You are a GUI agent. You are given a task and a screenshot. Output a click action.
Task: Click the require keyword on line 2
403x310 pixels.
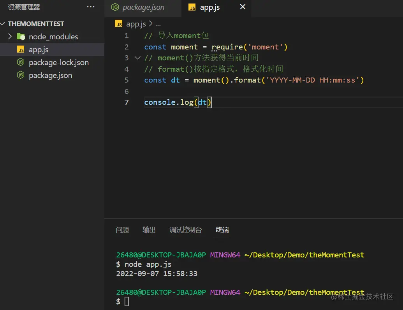tap(227, 47)
